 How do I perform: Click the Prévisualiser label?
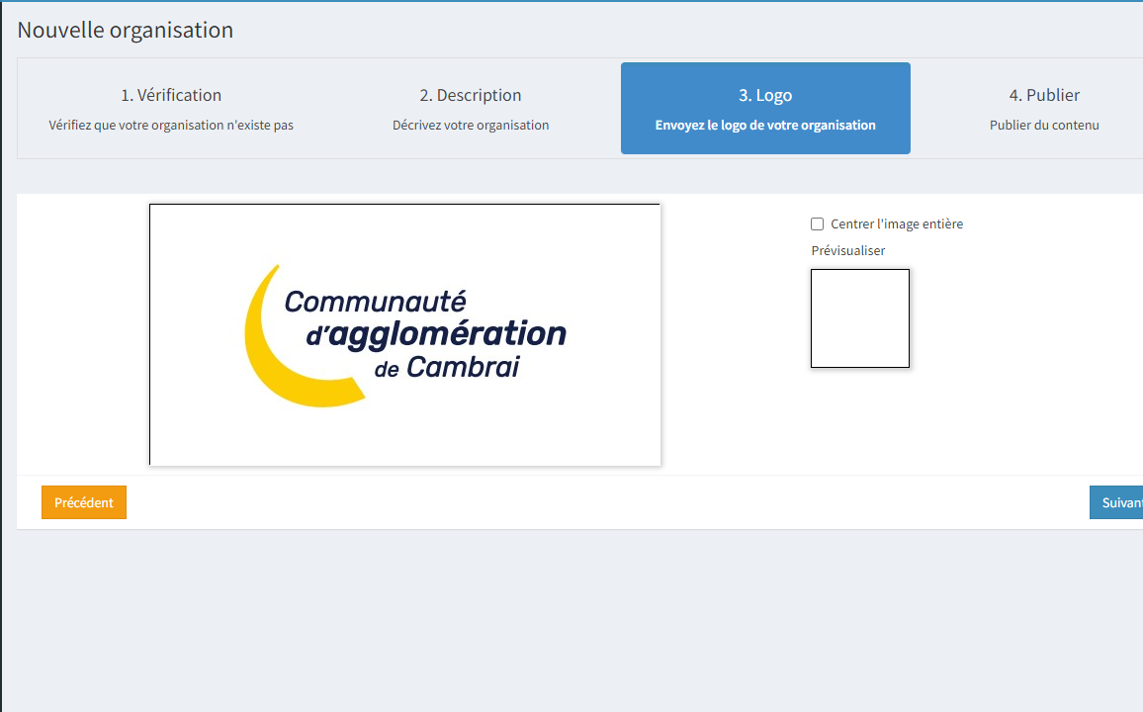[847, 251]
